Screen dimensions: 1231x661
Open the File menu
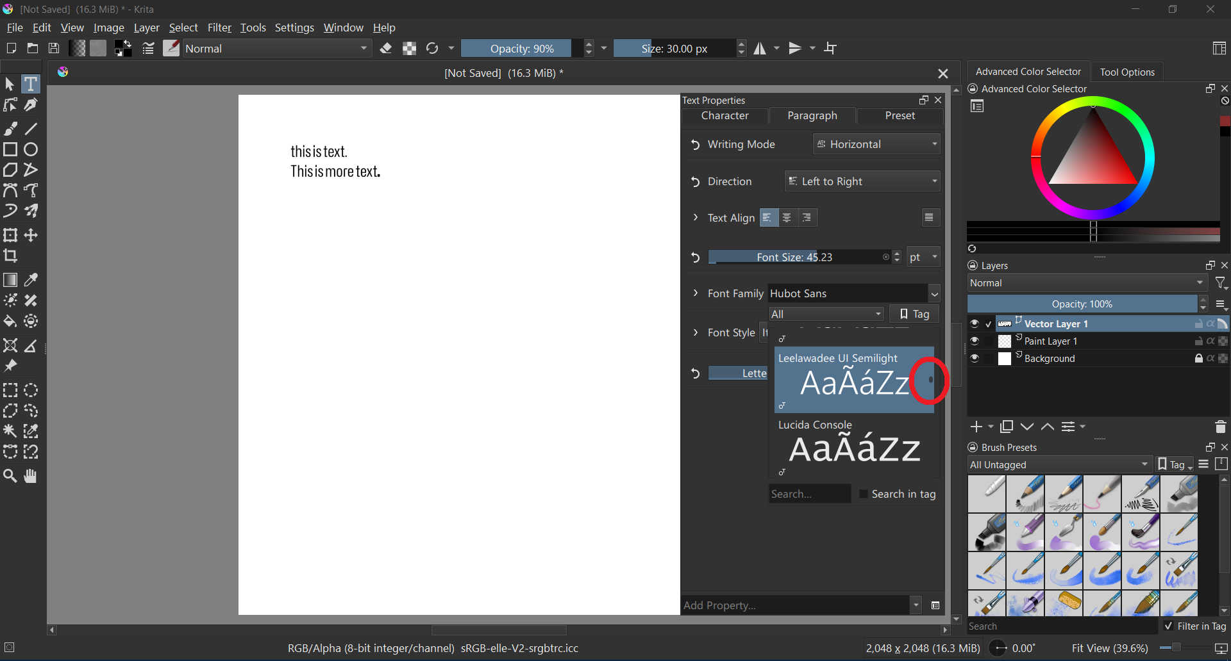14,28
